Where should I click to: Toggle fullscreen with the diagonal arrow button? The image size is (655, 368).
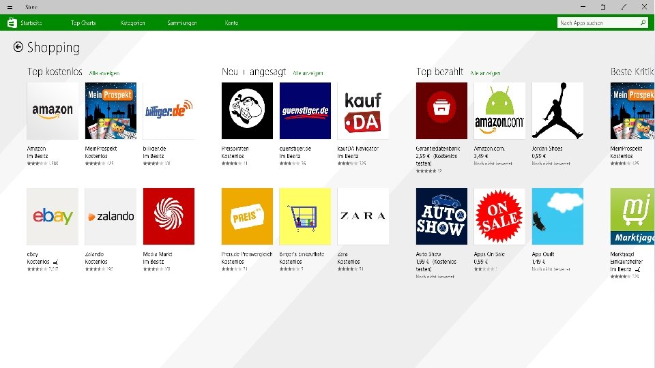point(624,7)
